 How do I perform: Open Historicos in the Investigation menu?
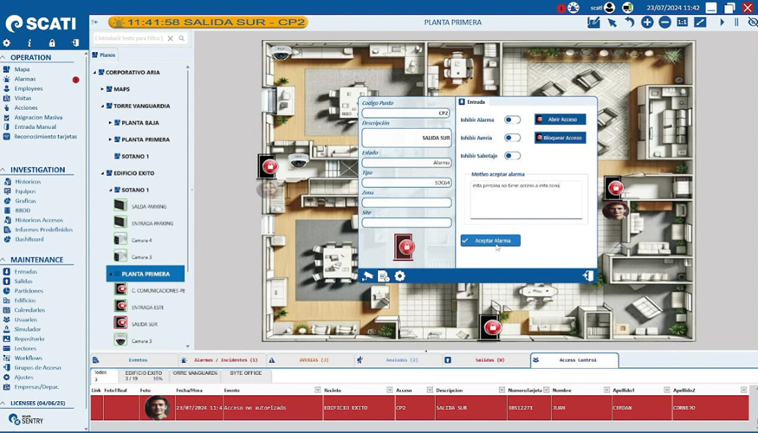point(28,182)
